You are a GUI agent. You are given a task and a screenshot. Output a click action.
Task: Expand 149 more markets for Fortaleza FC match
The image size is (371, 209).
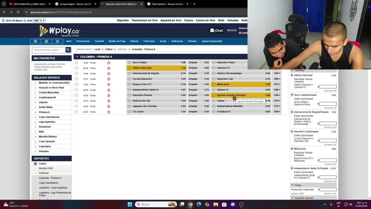pyautogui.click(x=277, y=112)
